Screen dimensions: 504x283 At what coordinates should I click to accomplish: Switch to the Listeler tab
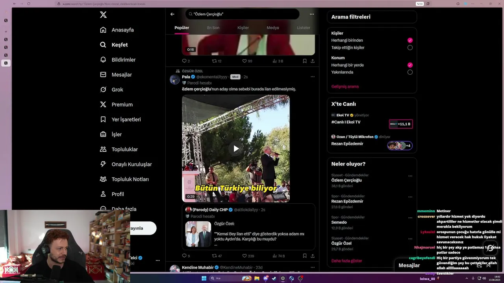(303, 28)
